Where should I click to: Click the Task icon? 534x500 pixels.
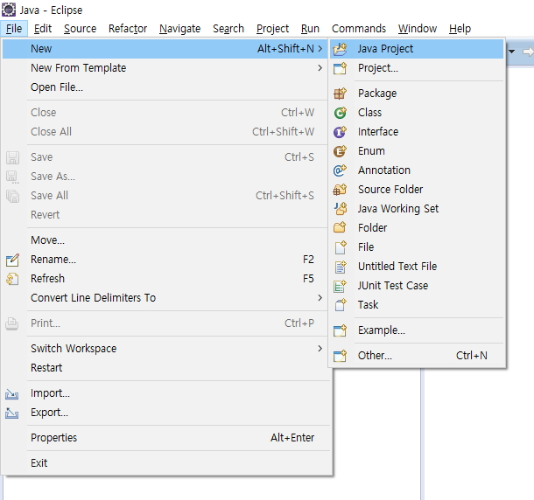click(340, 305)
